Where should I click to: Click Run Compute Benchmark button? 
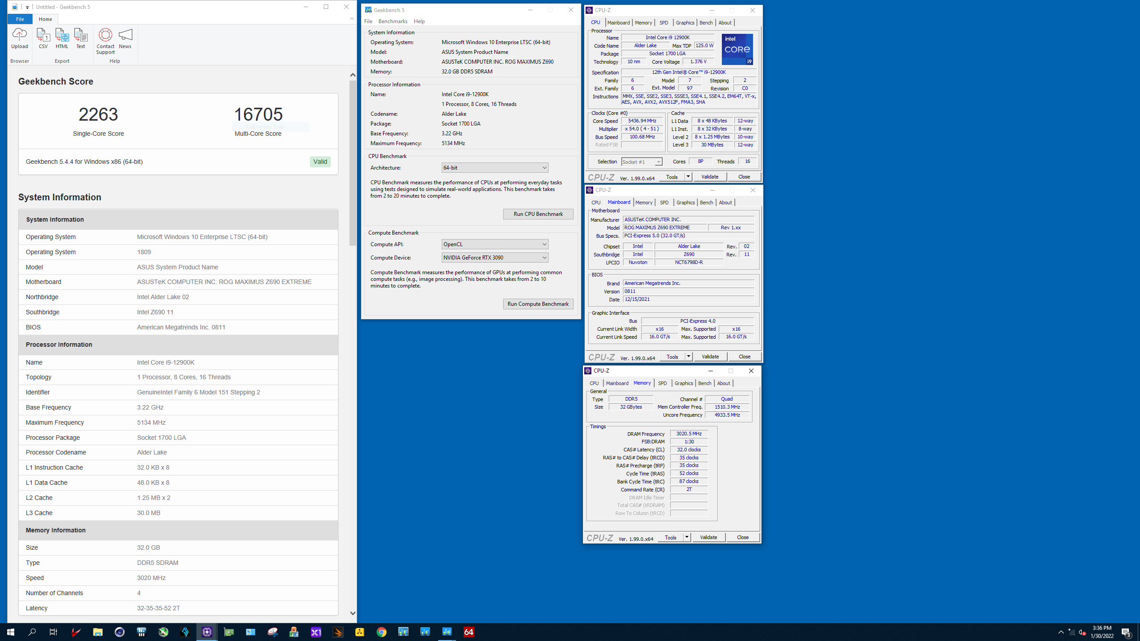point(538,304)
